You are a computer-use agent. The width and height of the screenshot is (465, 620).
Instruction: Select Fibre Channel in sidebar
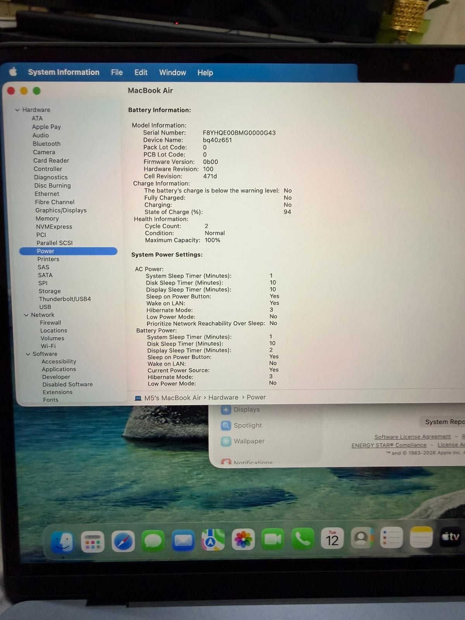tap(55, 202)
